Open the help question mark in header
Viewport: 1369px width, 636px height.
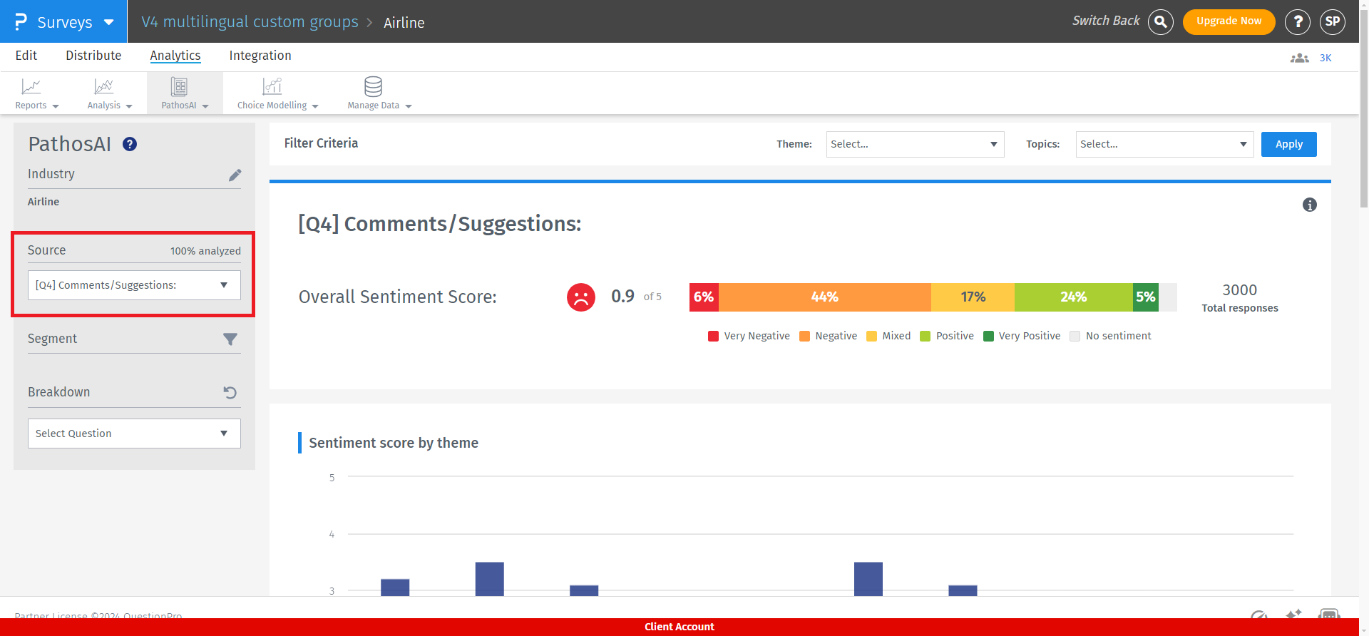point(1298,22)
